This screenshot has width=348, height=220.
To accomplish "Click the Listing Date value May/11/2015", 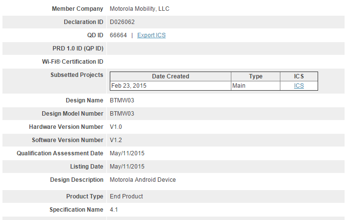I will click(x=127, y=167).
